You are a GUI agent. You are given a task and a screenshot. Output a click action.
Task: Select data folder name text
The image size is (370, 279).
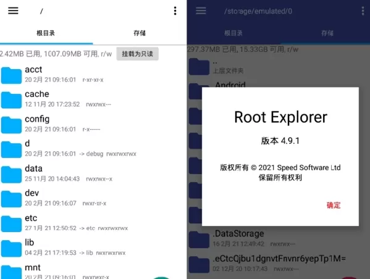[x=34, y=169]
